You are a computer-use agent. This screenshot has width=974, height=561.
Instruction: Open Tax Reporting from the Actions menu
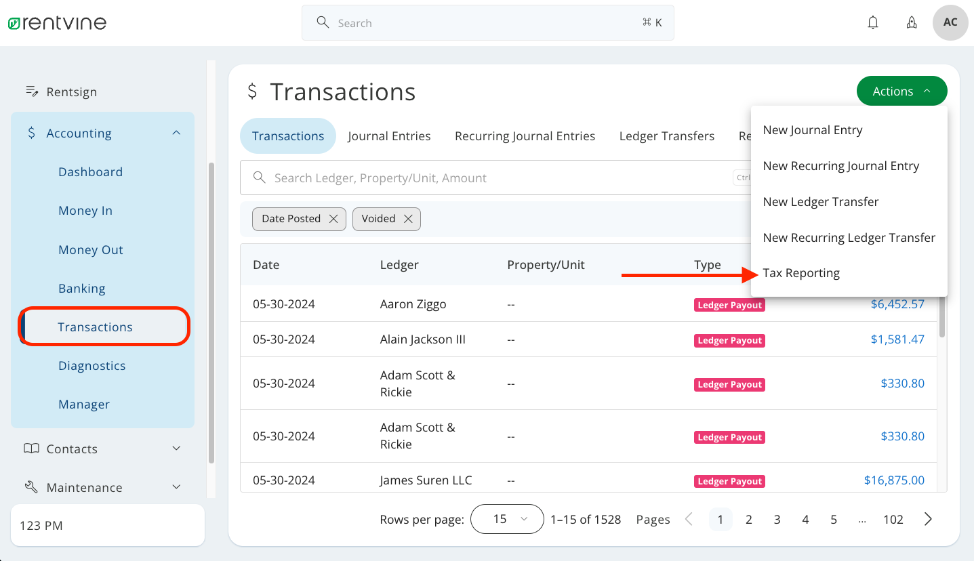coord(801,272)
